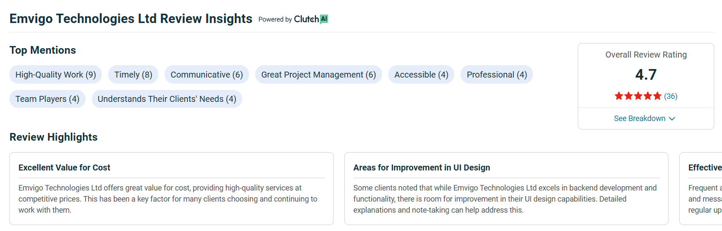Select the Timely (8) mention chip
The image size is (722, 231).
(133, 75)
